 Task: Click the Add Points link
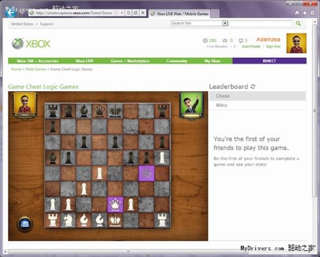[252, 46]
